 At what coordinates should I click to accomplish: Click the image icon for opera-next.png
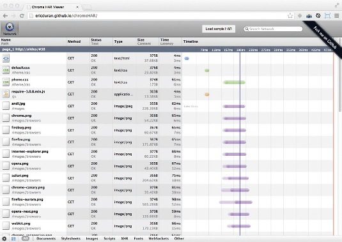coord(6,214)
